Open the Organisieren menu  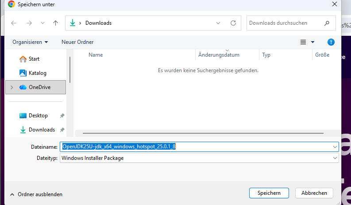(x=30, y=42)
